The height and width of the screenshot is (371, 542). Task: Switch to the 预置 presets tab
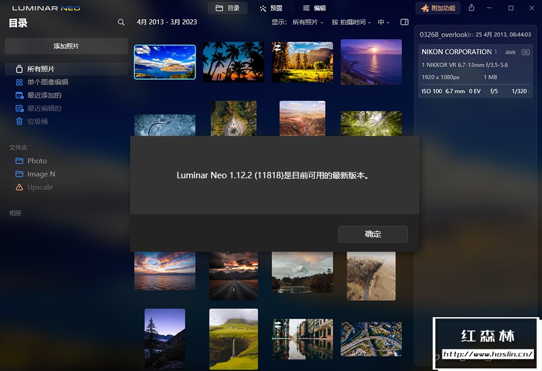click(x=271, y=8)
